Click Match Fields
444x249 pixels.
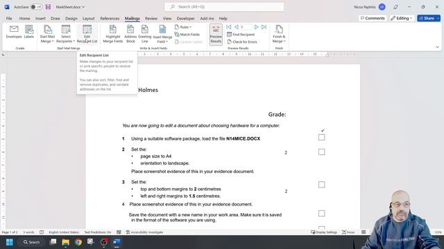tap(187, 35)
